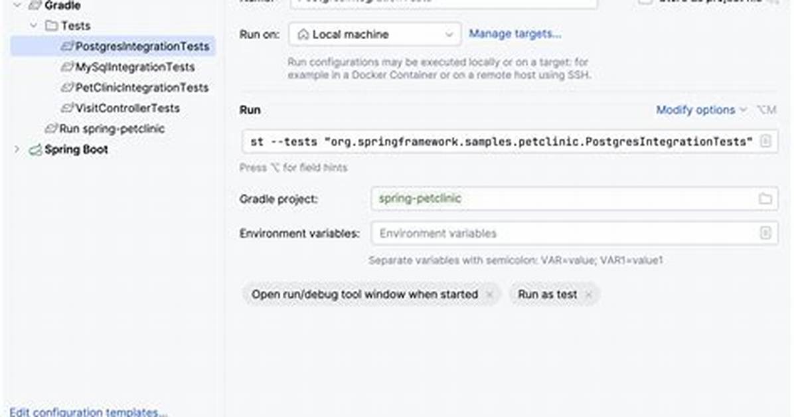This screenshot has height=417, width=794.
Task: Open Edit configuration templates link
Action: click(x=88, y=412)
